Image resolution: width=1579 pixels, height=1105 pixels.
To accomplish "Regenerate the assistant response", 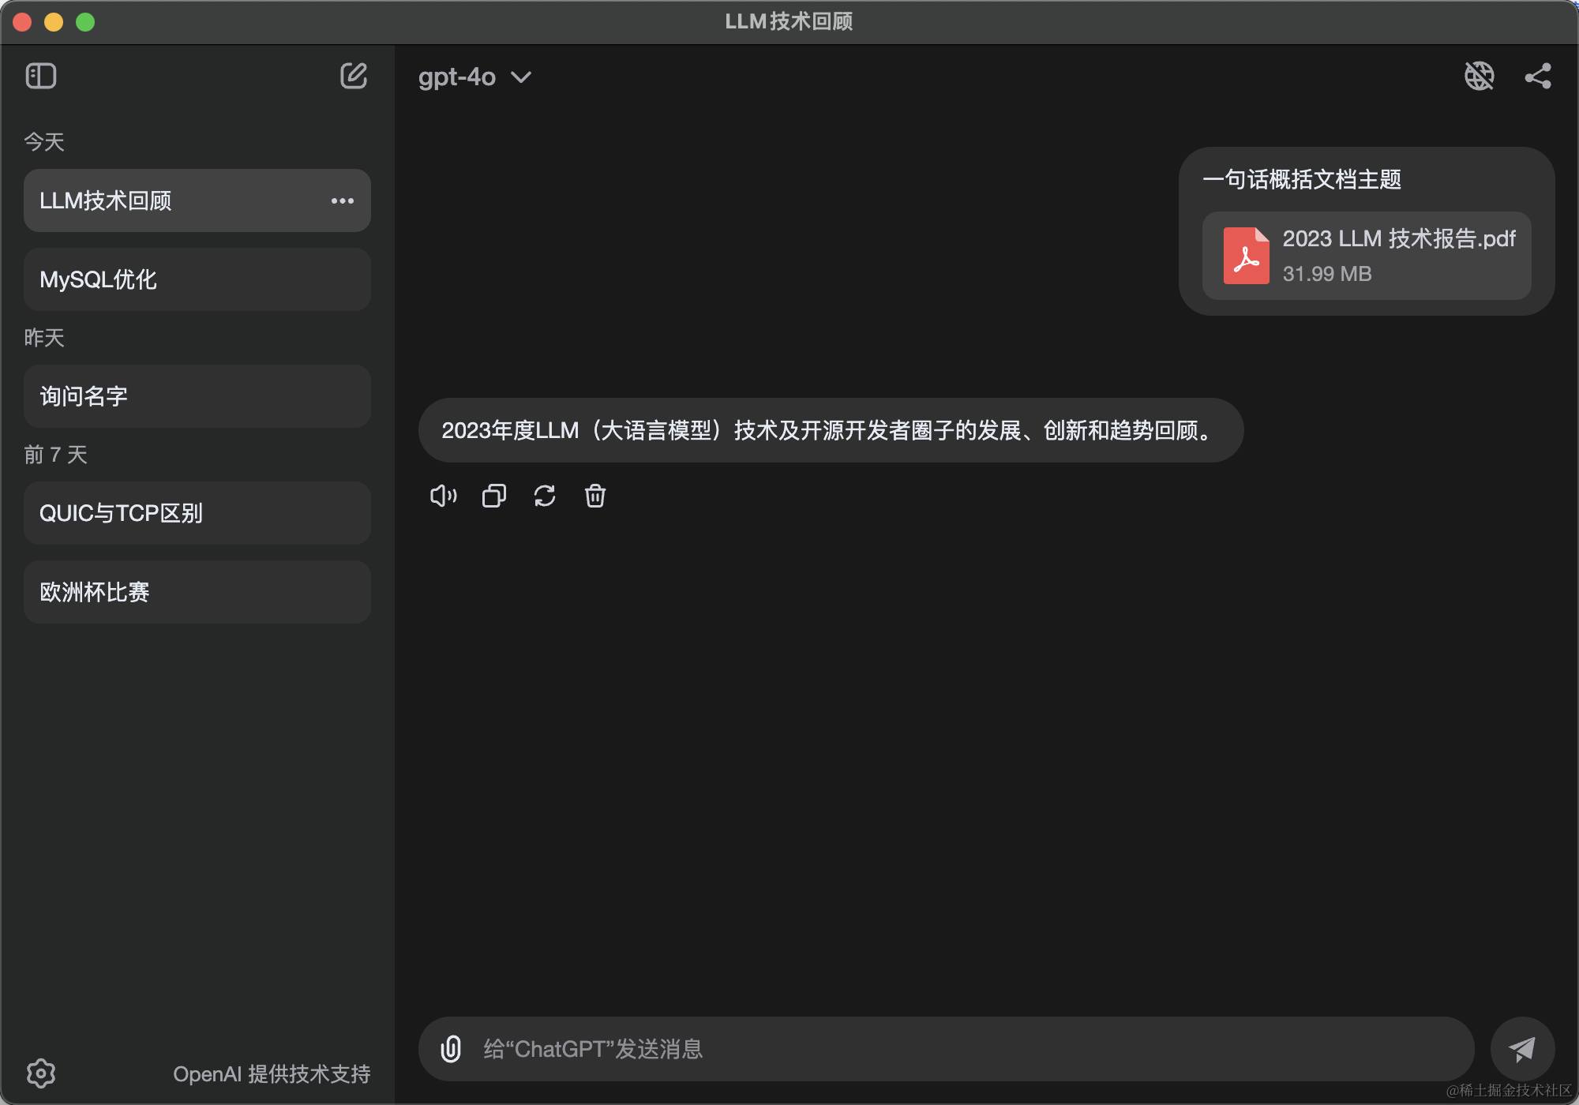I will tap(545, 496).
